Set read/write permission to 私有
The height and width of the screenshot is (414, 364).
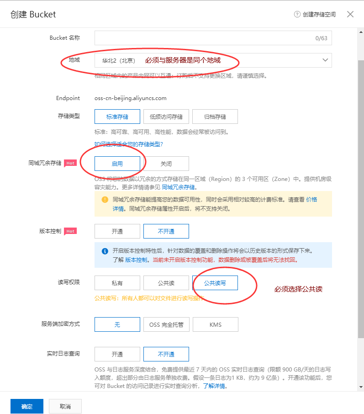click(117, 283)
